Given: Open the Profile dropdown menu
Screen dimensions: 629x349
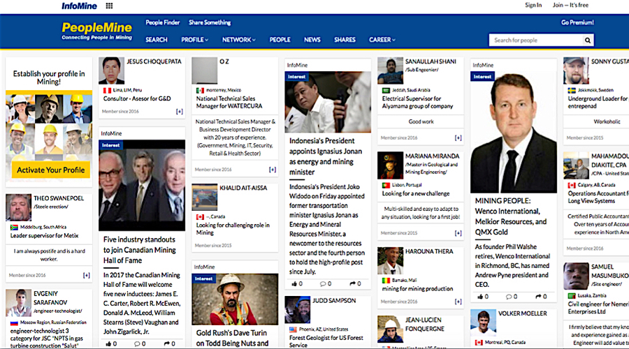Looking at the screenshot, I should tap(194, 40).
